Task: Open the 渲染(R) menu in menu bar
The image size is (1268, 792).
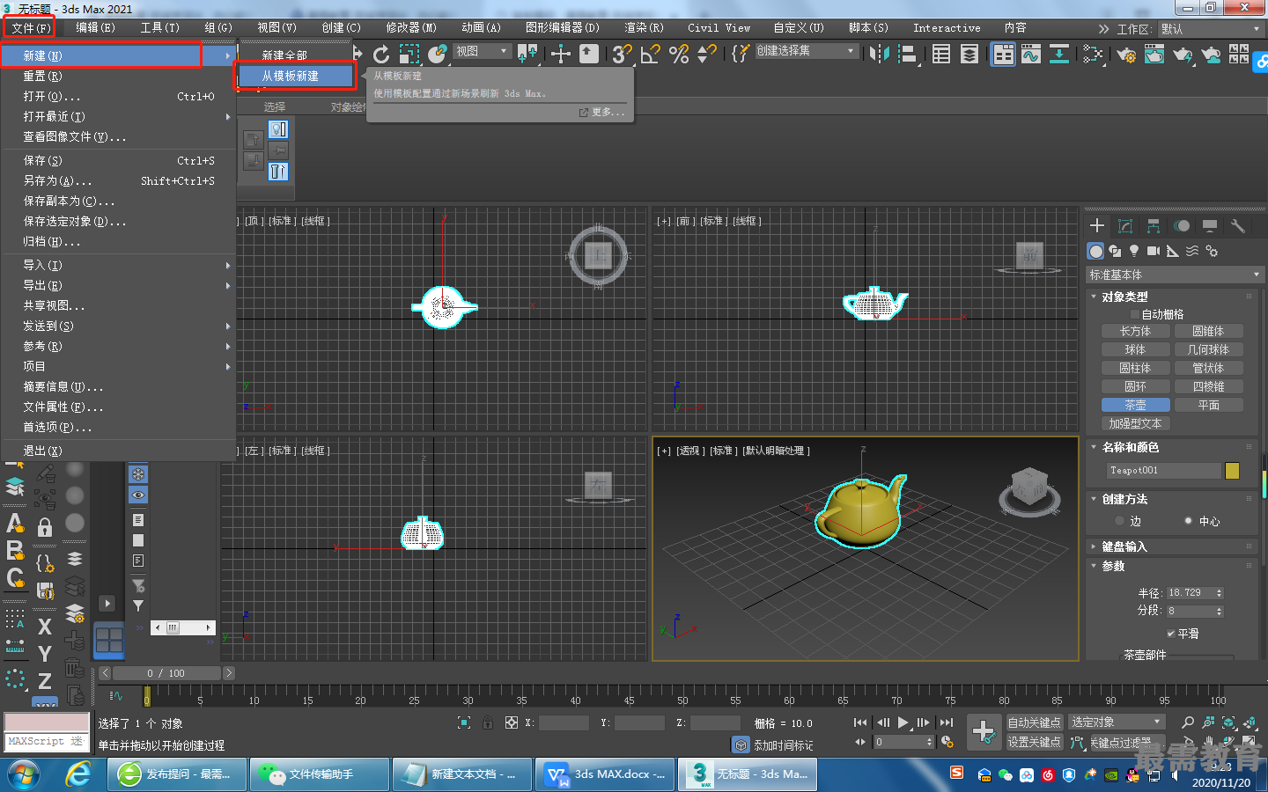Action: [x=644, y=28]
